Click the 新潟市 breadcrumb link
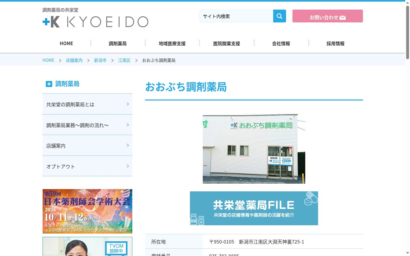This screenshot has width=410, height=256. coord(100,60)
